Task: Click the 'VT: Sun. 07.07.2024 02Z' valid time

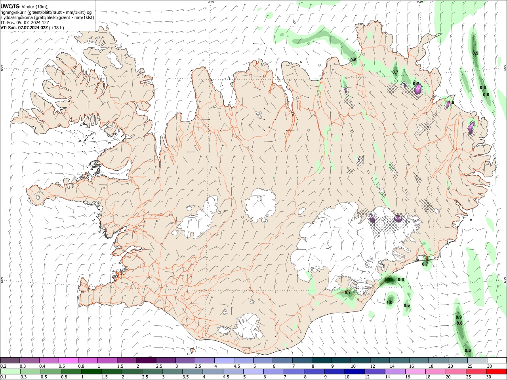Action: 25,28
